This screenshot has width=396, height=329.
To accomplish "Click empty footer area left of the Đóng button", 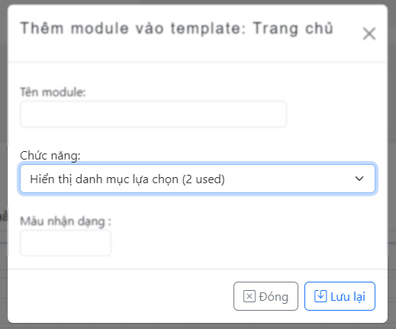I will point(120,296).
